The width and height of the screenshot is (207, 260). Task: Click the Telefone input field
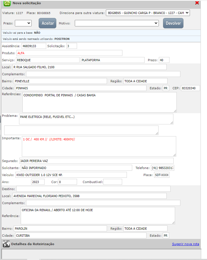point(162,168)
